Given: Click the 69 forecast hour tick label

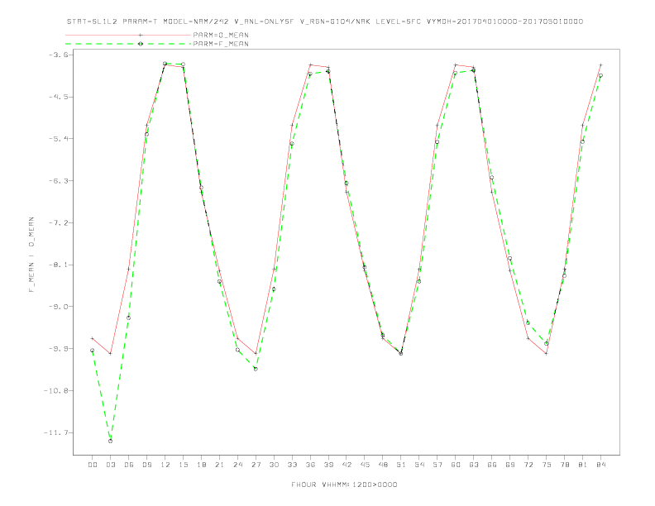Looking at the screenshot, I should [x=509, y=465].
